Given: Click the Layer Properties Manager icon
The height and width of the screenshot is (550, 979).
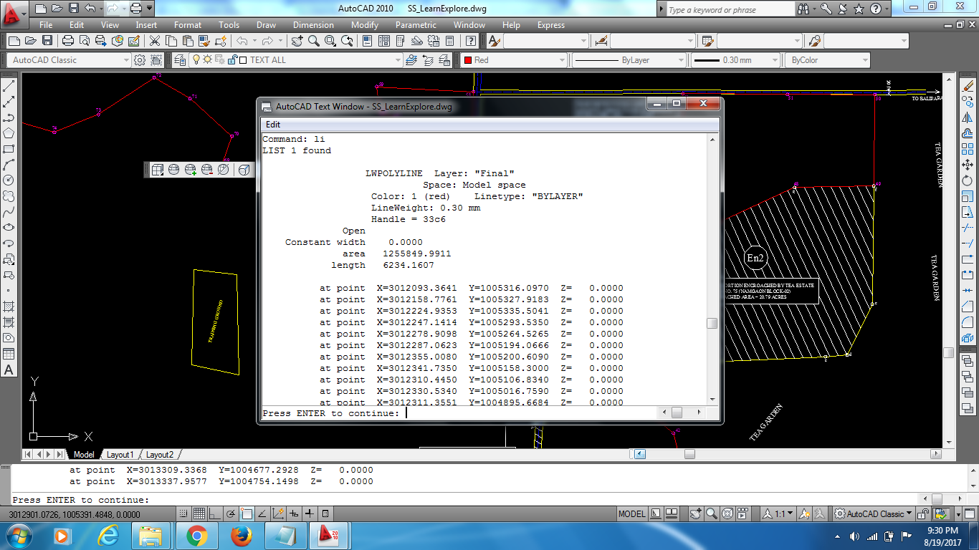Looking at the screenshot, I should coord(179,60).
